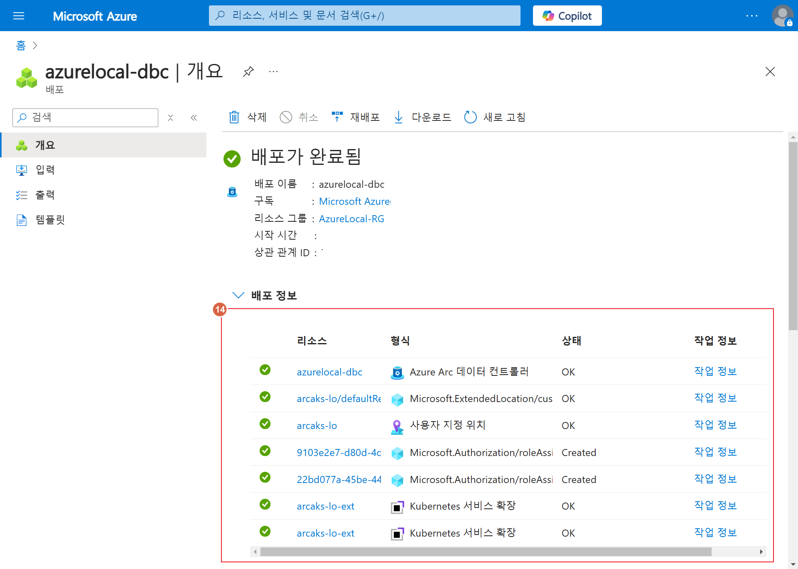This screenshot has height=569, width=798.
Task: Open top bar ellipsis more options
Action: (751, 16)
